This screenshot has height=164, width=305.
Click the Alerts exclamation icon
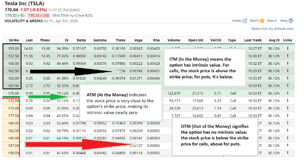pyautogui.click(x=262, y=21)
